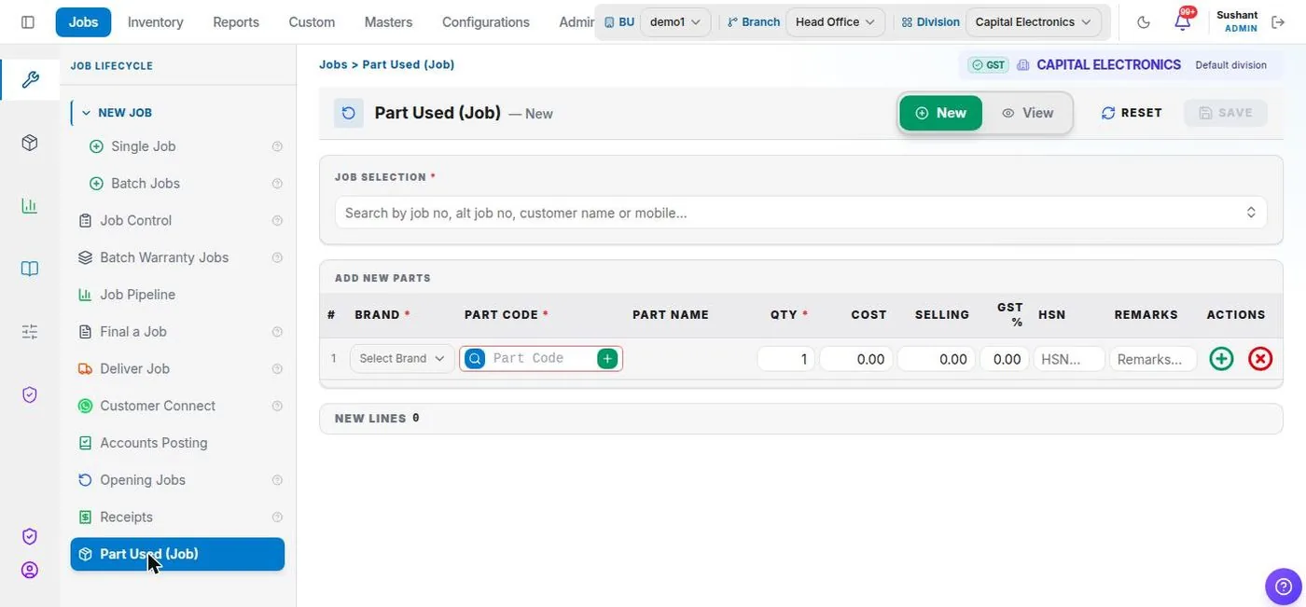Open the help question mark button
The height and width of the screenshot is (607, 1306).
1283,586
